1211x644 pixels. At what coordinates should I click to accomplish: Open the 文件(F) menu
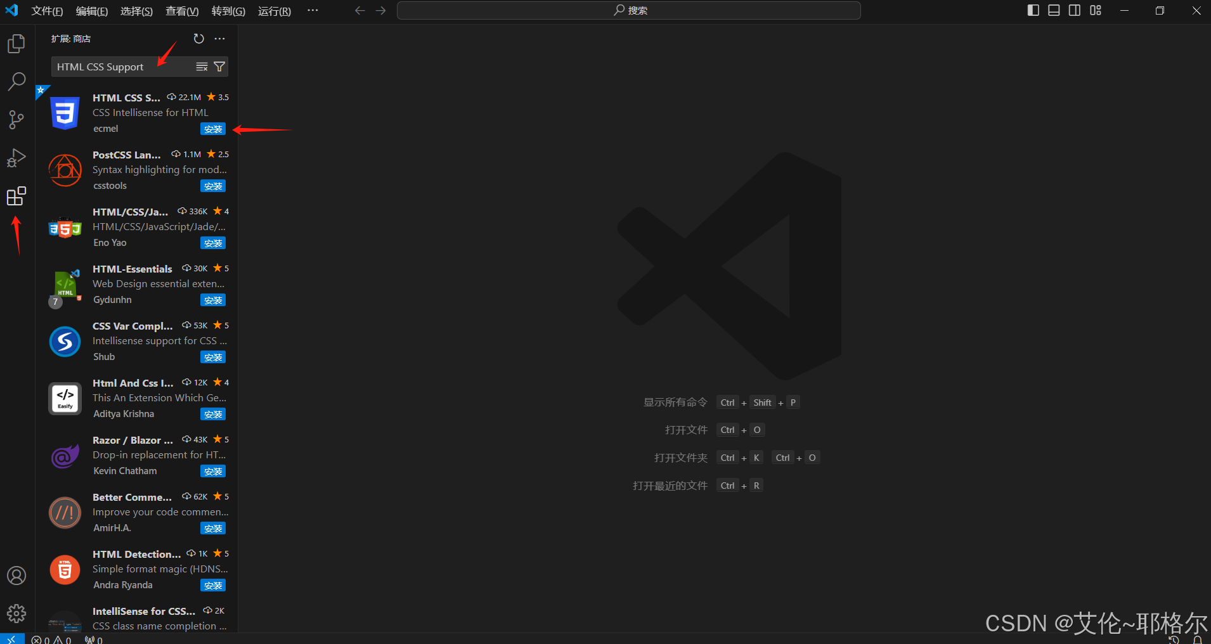click(48, 11)
